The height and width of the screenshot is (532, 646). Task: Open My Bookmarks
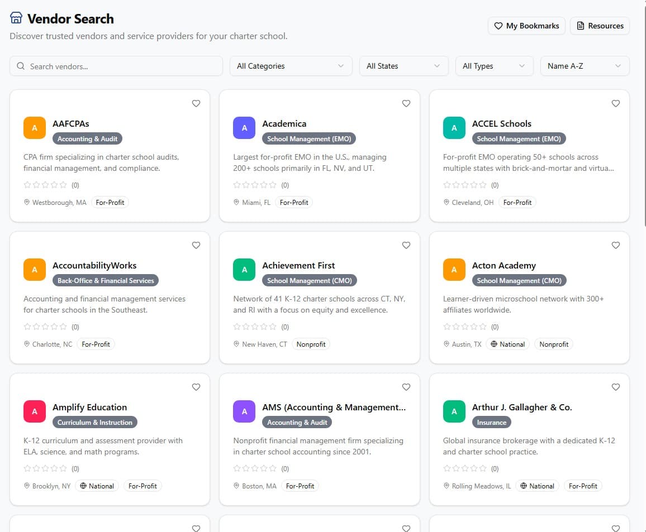(526, 26)
